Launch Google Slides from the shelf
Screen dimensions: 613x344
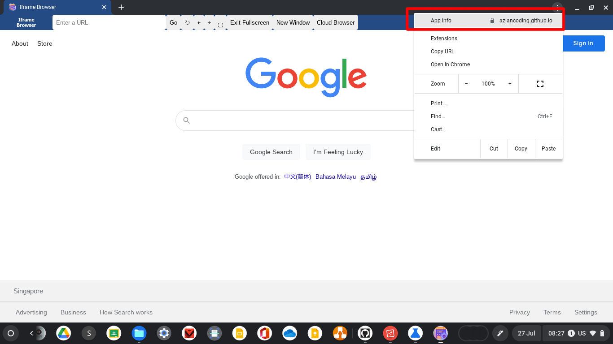(240, 333)
